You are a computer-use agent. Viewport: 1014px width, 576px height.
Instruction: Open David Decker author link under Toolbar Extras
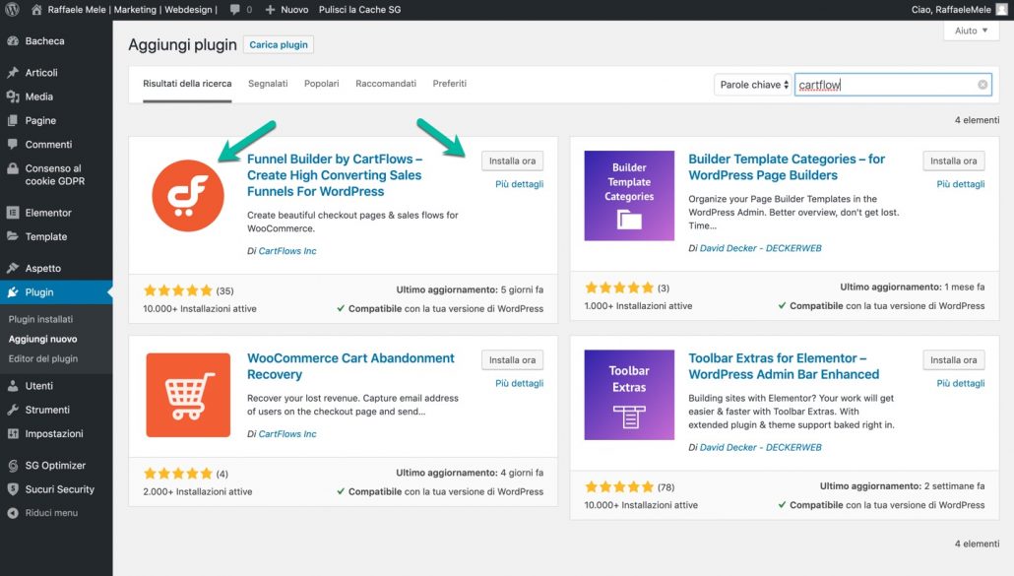pyautogui.click(x=760, y=447)
